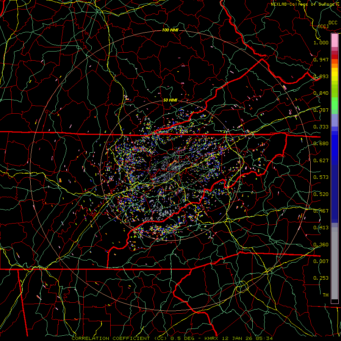Click the 0.413 color scale value
341x341 pixels.
(321, 228)
